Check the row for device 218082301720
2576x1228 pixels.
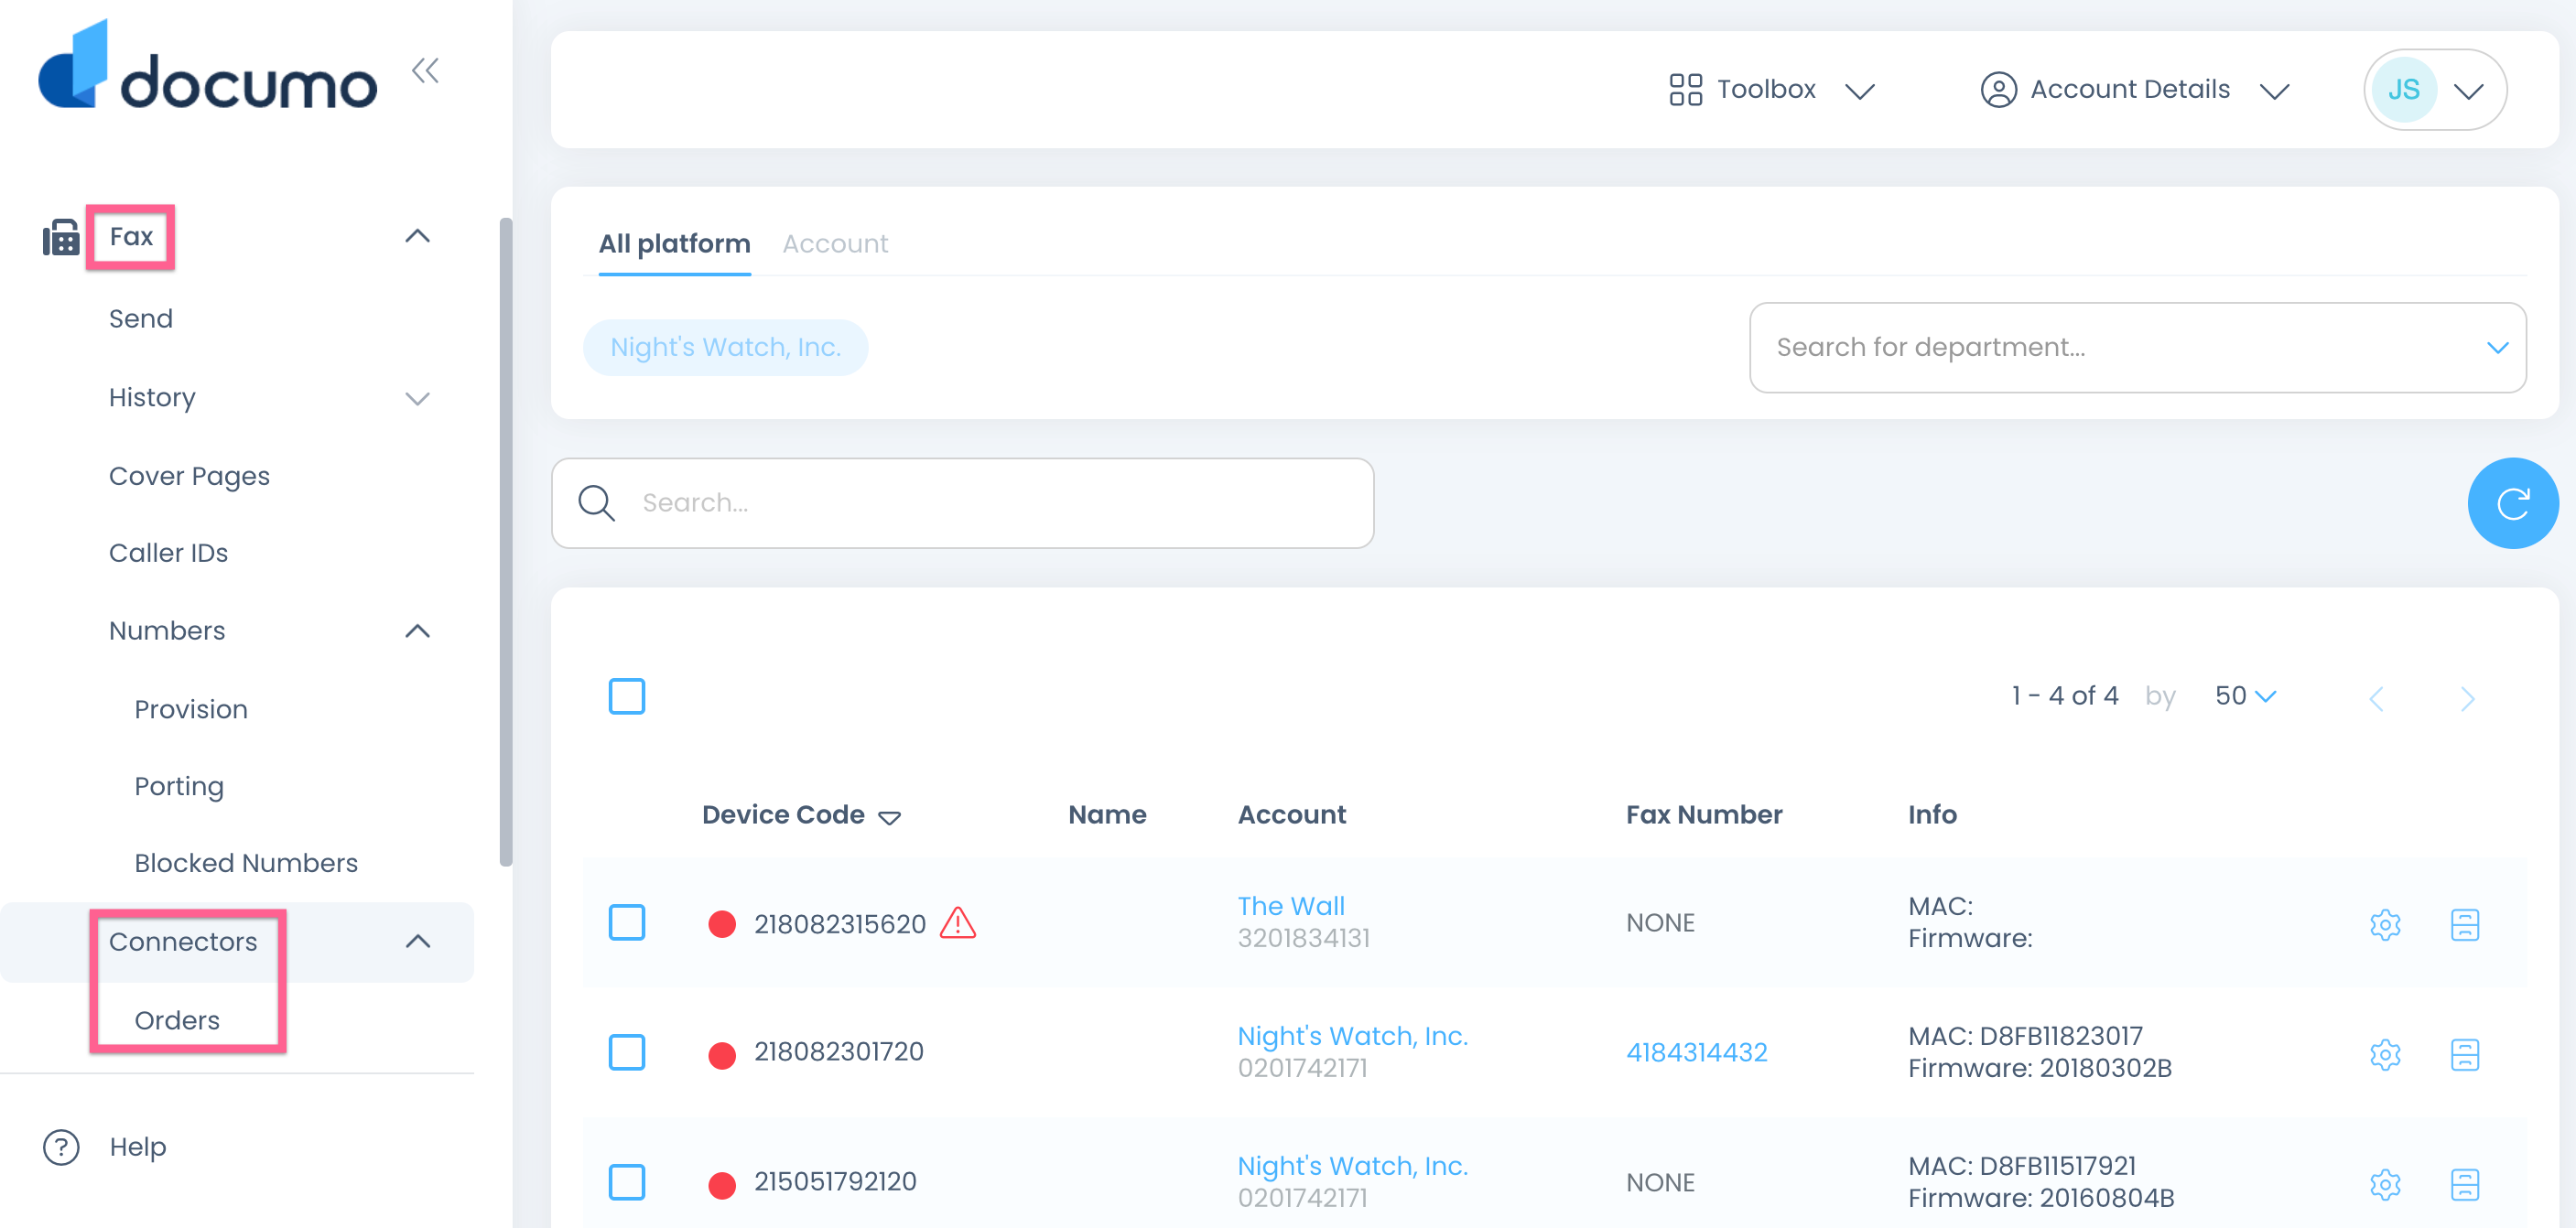click(627, 1052)
